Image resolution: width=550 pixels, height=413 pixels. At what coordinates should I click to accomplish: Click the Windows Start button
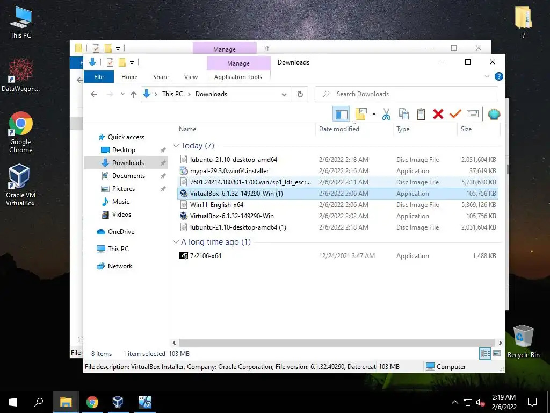tap(13, 402)
